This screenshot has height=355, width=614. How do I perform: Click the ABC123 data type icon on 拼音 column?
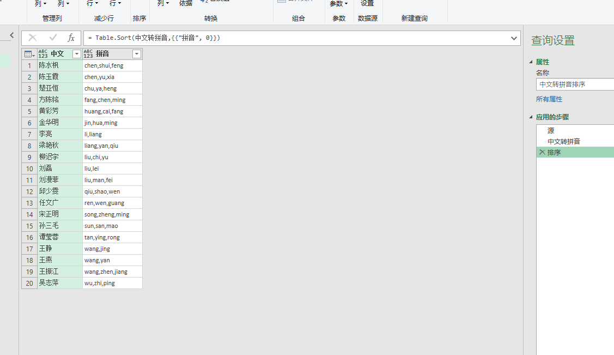point(89,53)
